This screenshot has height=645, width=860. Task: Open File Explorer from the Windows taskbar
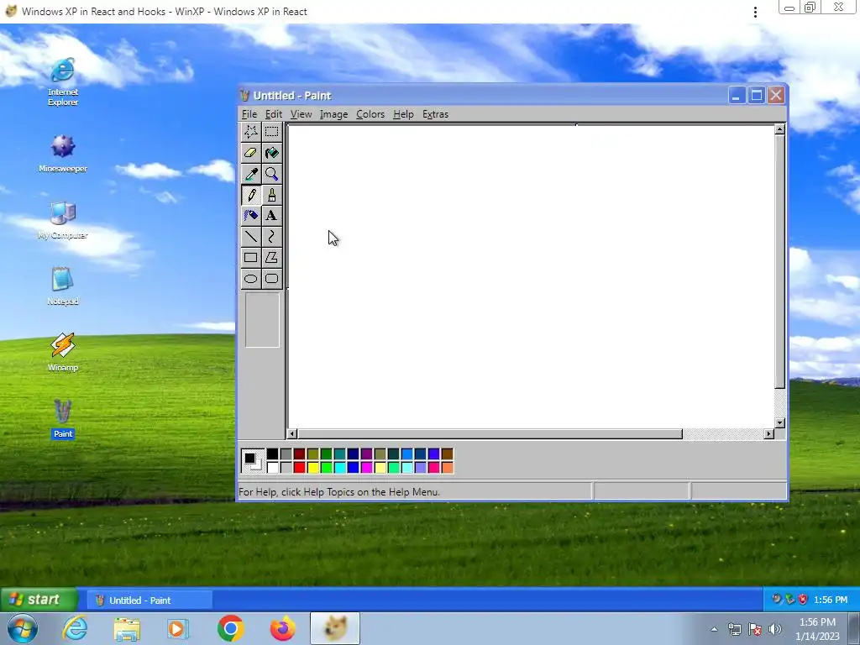(127, 628)
